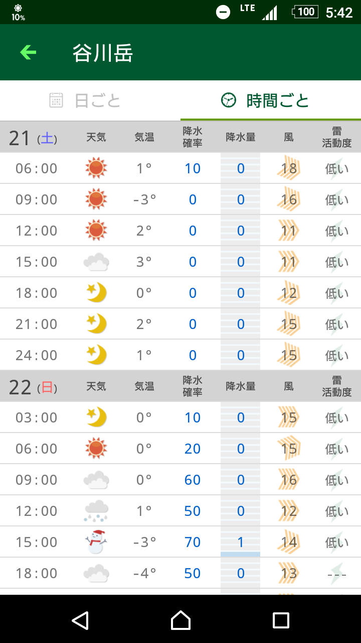
Task: Tap moon icon for 21st 18:00
Action: point(96,293)
